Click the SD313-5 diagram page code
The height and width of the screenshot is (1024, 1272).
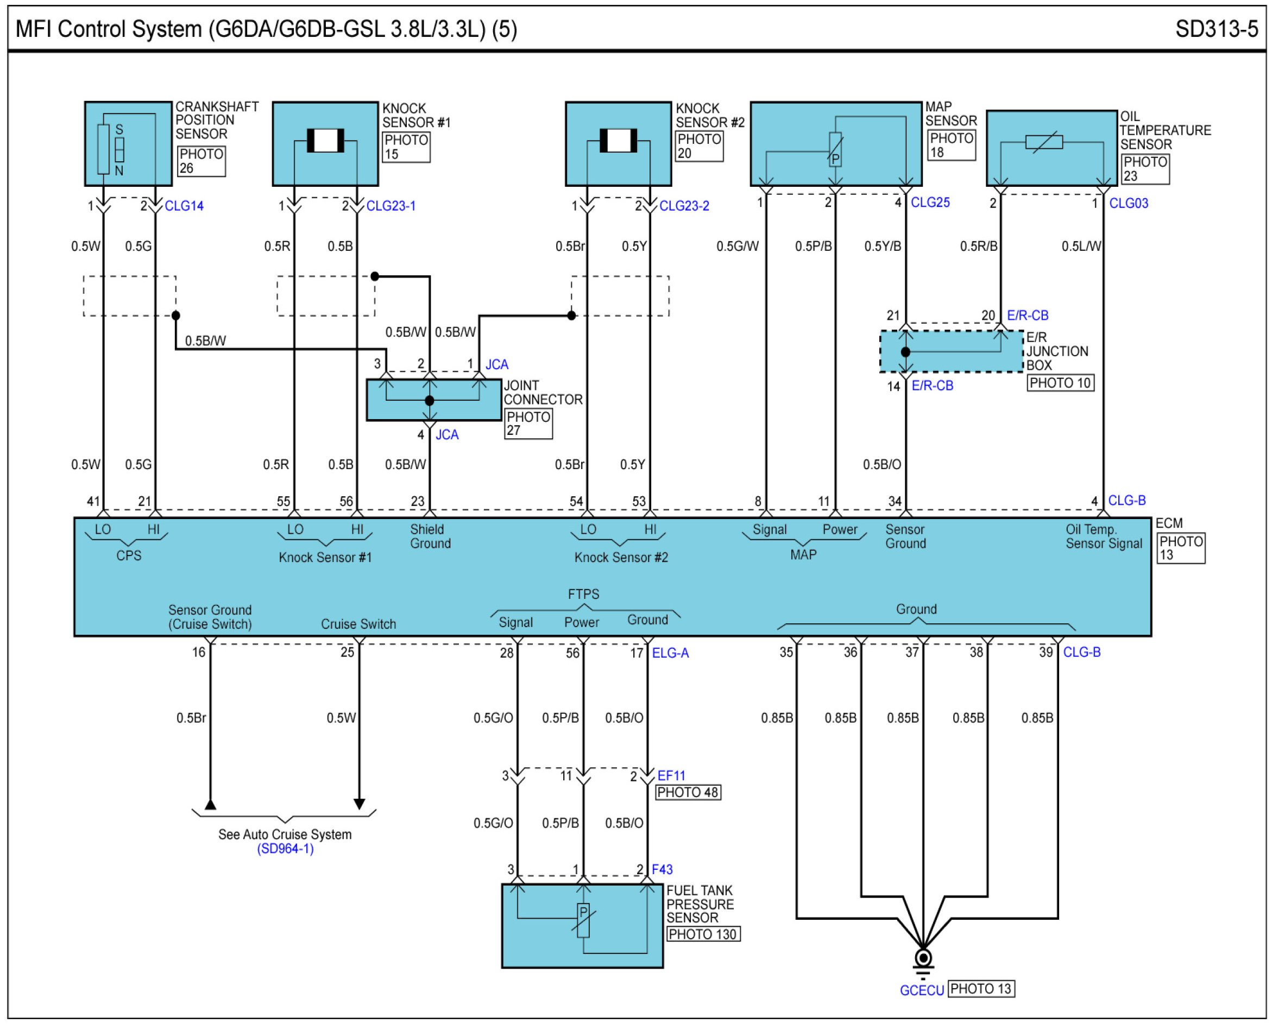1216,28
